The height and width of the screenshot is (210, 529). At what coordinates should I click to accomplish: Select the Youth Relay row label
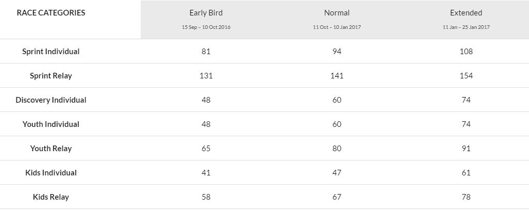tap(51, 149)
